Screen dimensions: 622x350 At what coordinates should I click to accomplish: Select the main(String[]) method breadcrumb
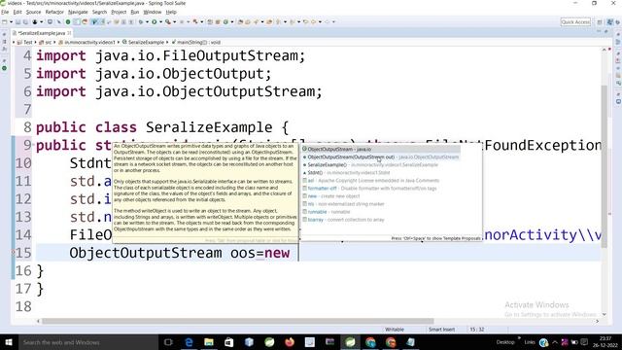click(x=195, y=42)
